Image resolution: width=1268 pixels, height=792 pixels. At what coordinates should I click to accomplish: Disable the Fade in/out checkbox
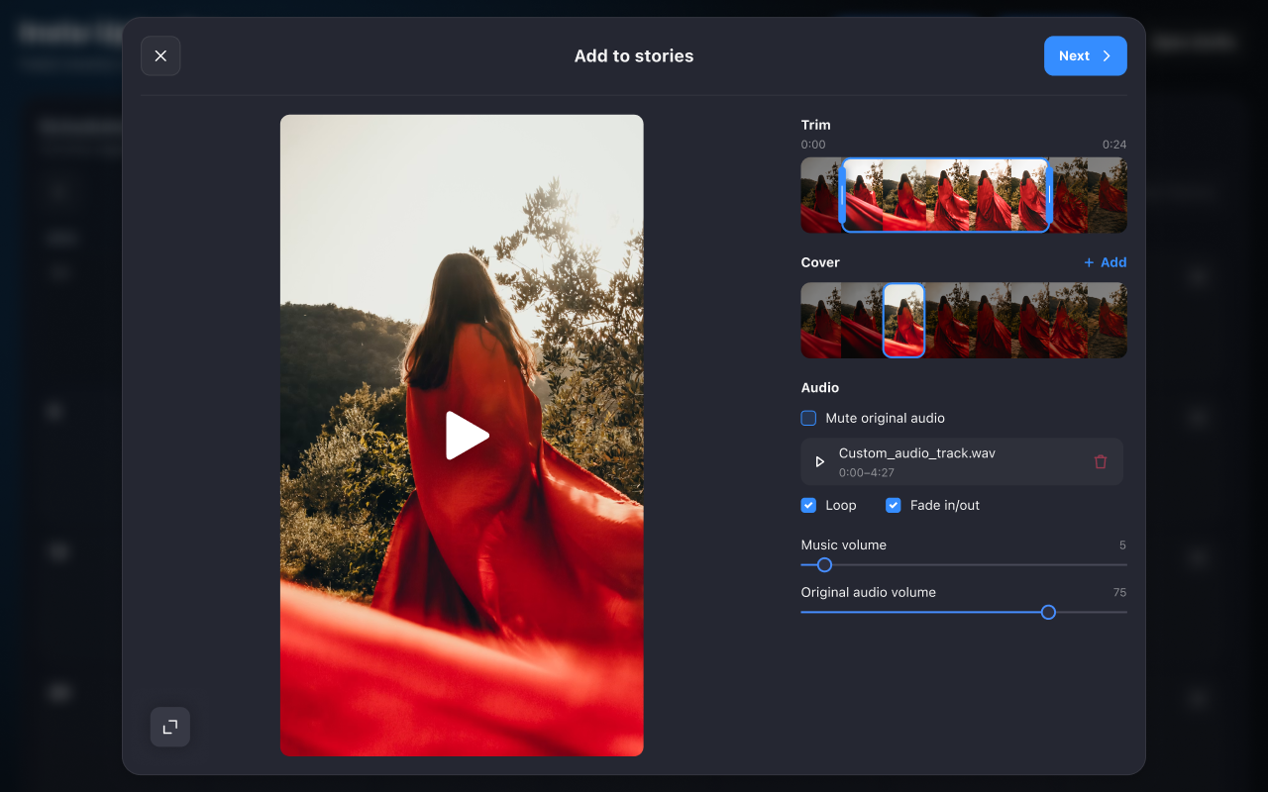click(x=894, y=505)
